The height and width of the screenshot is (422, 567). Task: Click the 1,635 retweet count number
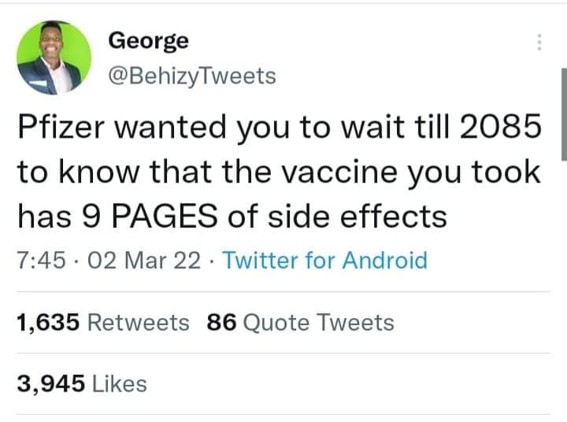[47, 322]
